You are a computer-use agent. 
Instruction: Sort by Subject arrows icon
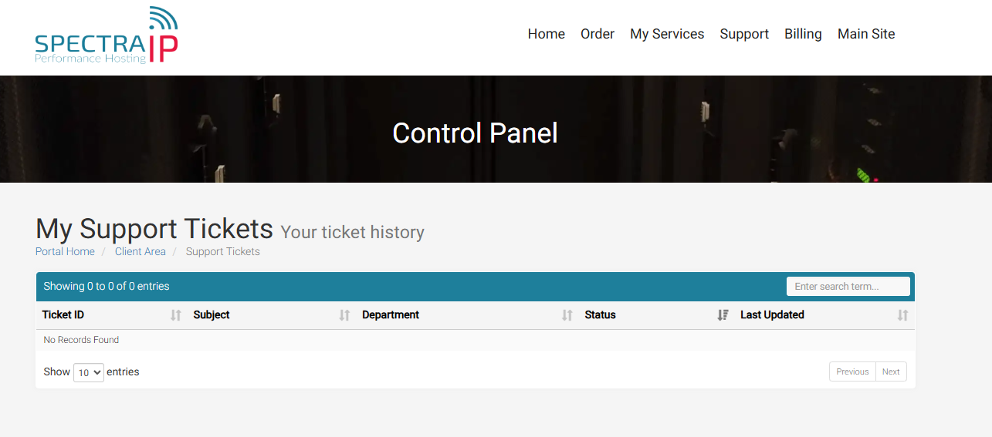coord(344,315)
